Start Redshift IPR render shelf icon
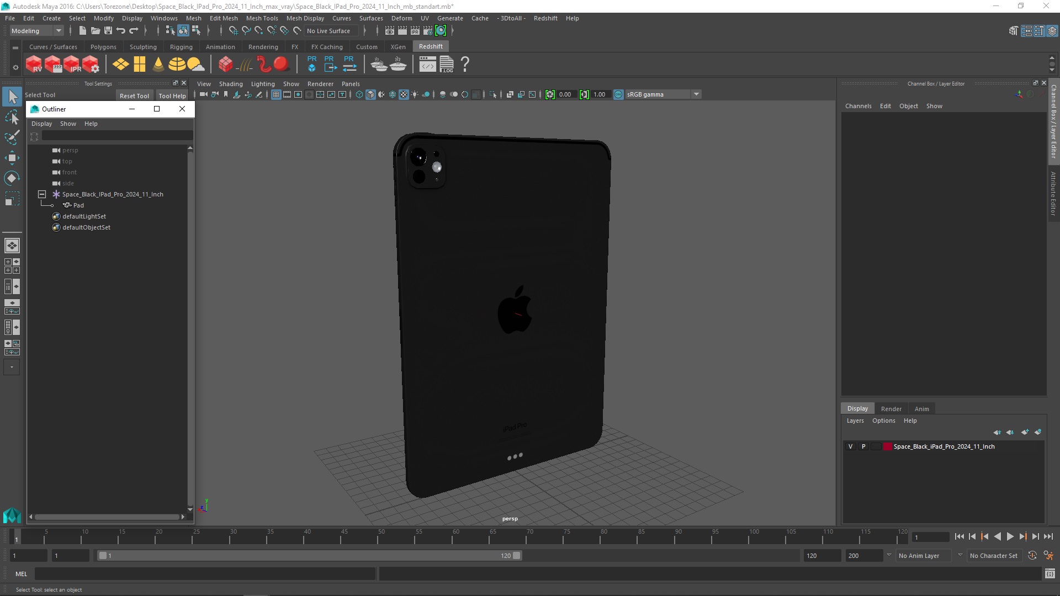This screenshot has width=1060, height=596. 72,64
